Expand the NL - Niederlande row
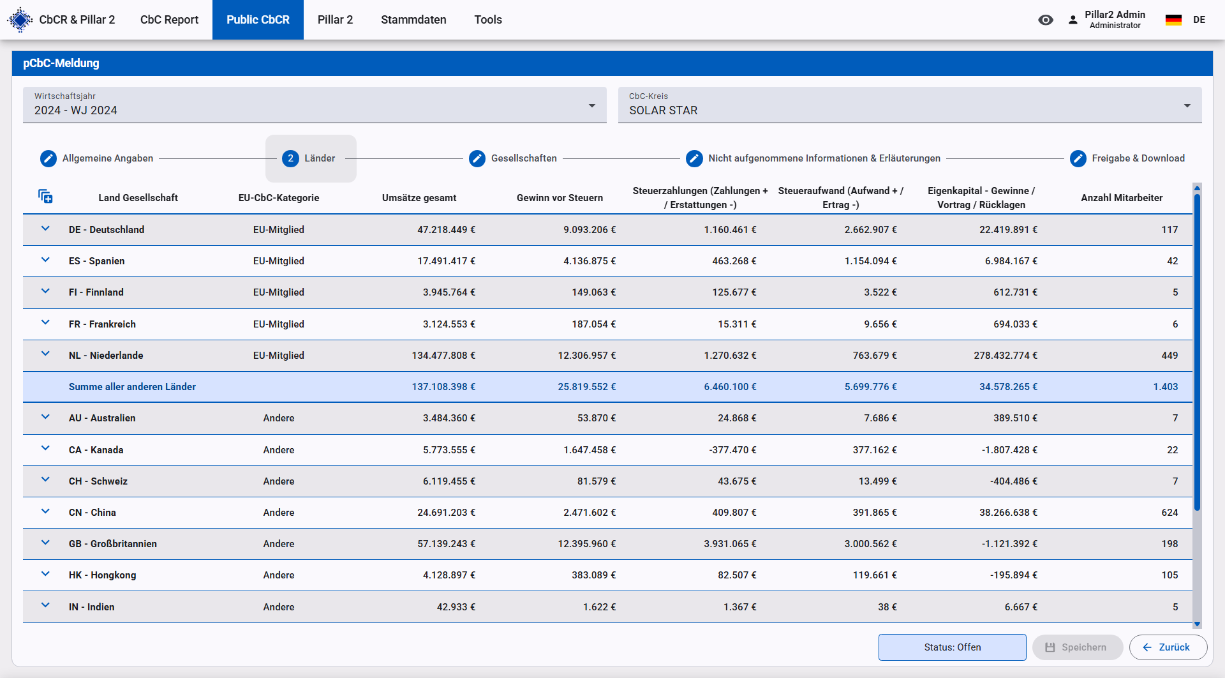Image resolution: width=1225 pixels, height=678 pixels. tap(45, 354)
